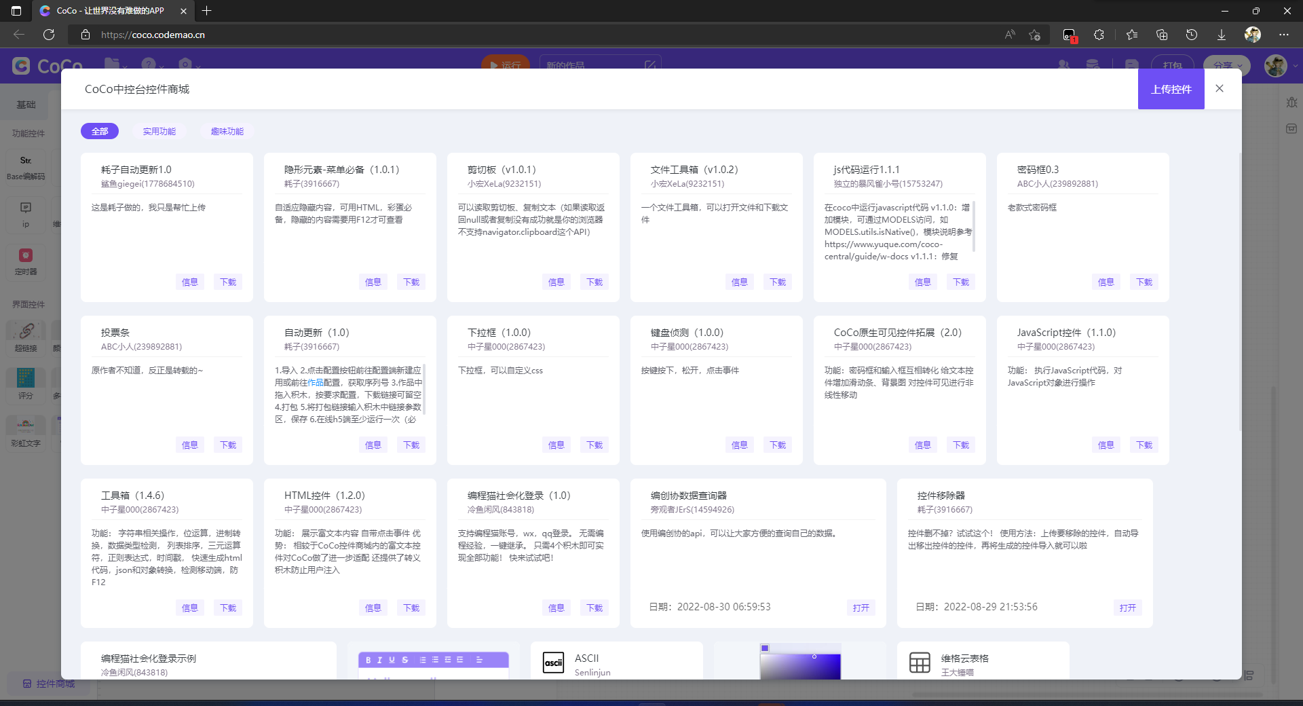Click the 上传控件 upload button
1303x706 pixels.
tap(1171, 89)
